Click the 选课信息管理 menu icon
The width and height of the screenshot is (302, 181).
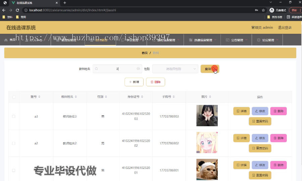click(191, 40)
